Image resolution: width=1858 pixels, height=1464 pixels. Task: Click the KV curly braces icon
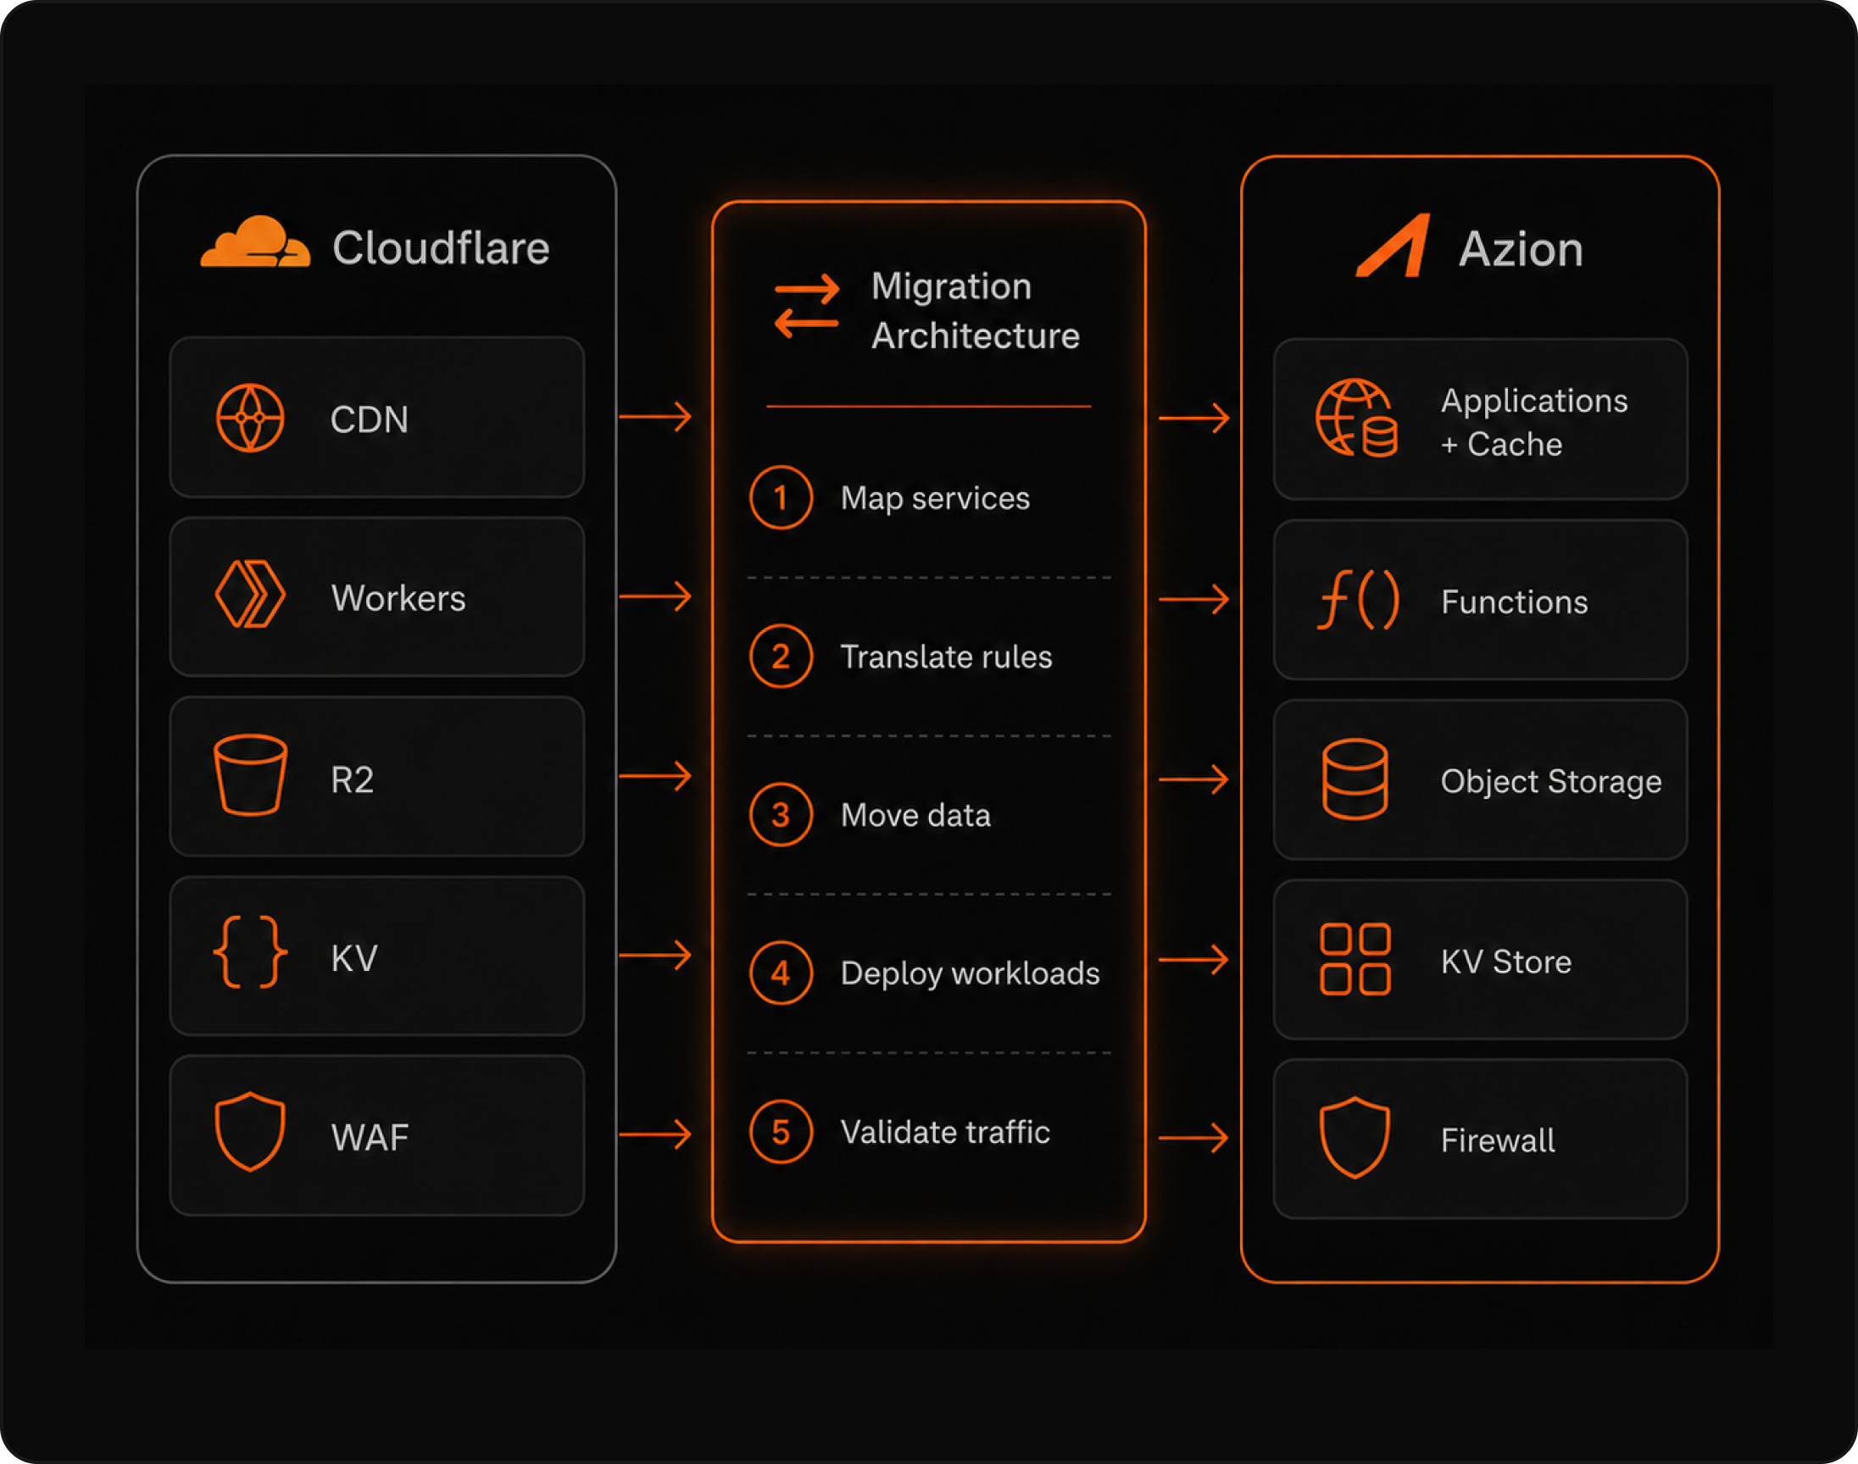249,952
